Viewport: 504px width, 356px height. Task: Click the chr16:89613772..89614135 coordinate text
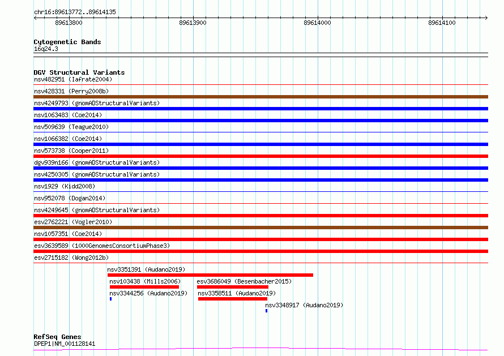pyautogui.click(x=75, y=12)
